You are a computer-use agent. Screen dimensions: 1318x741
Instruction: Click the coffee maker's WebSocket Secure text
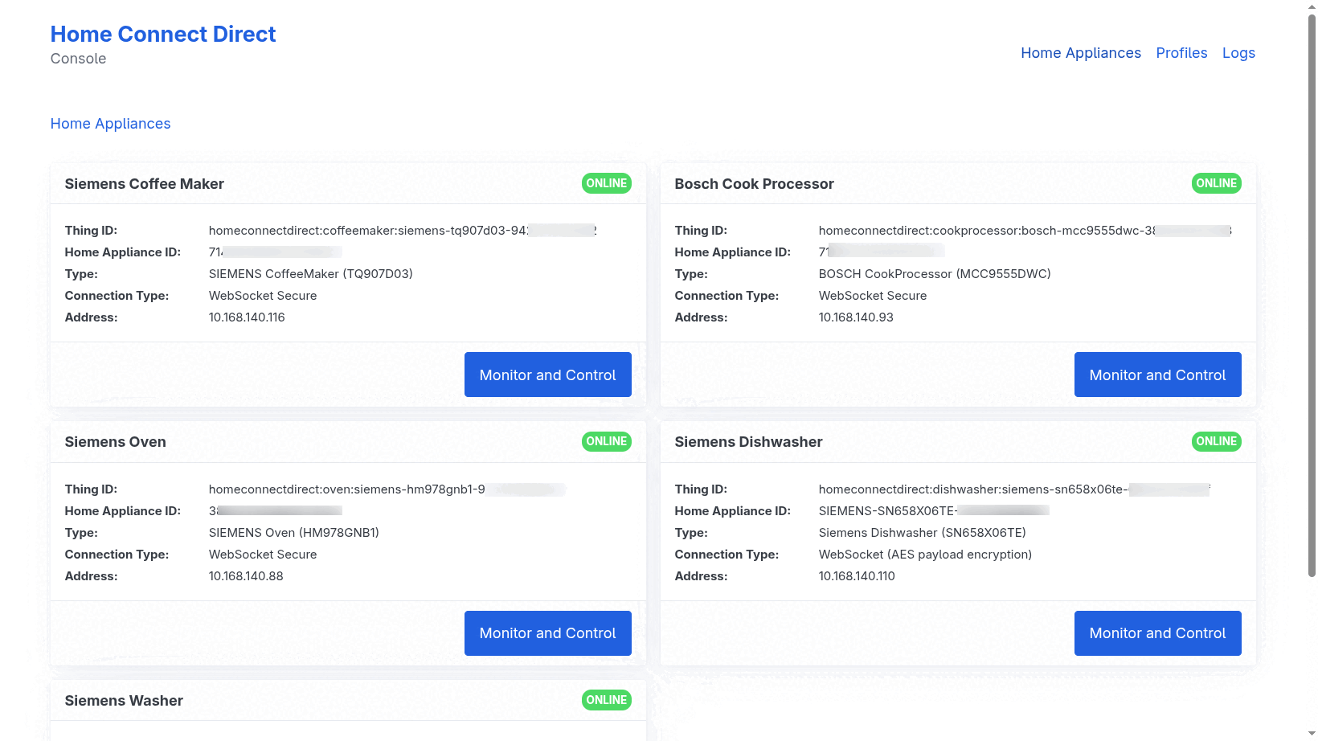[263, 296]
